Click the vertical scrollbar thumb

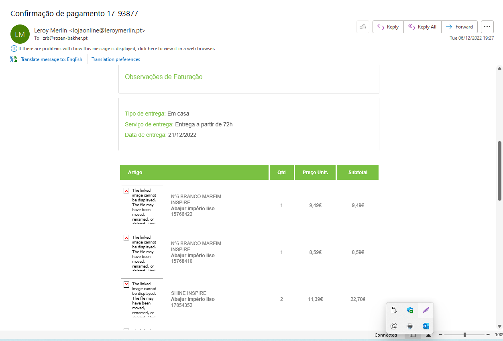(500, 171)
